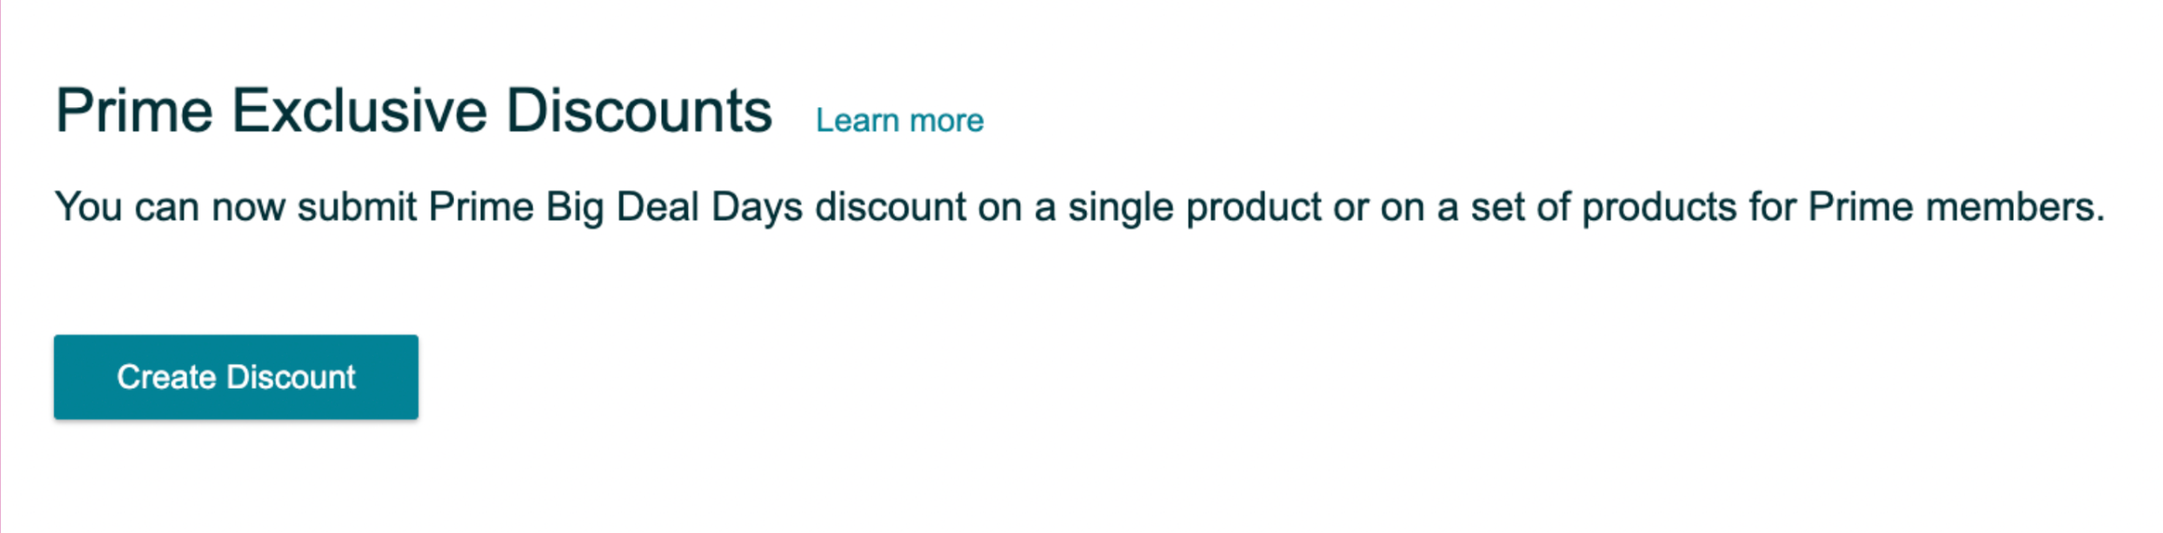Click the word 'Create' on the teal button
The height and width of the screenshot is (533, 2163).
167,376
